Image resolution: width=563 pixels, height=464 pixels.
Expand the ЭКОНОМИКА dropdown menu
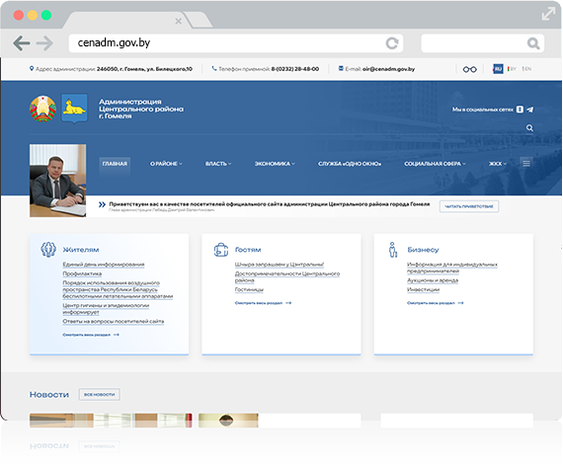click(x=275, y=164)
